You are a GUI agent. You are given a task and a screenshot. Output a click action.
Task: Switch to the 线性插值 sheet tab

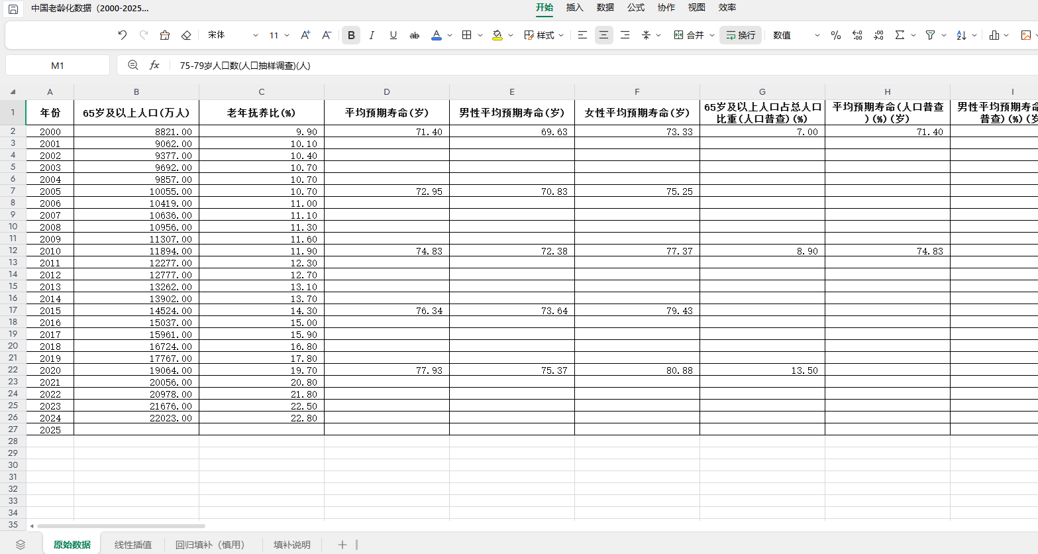133,545
